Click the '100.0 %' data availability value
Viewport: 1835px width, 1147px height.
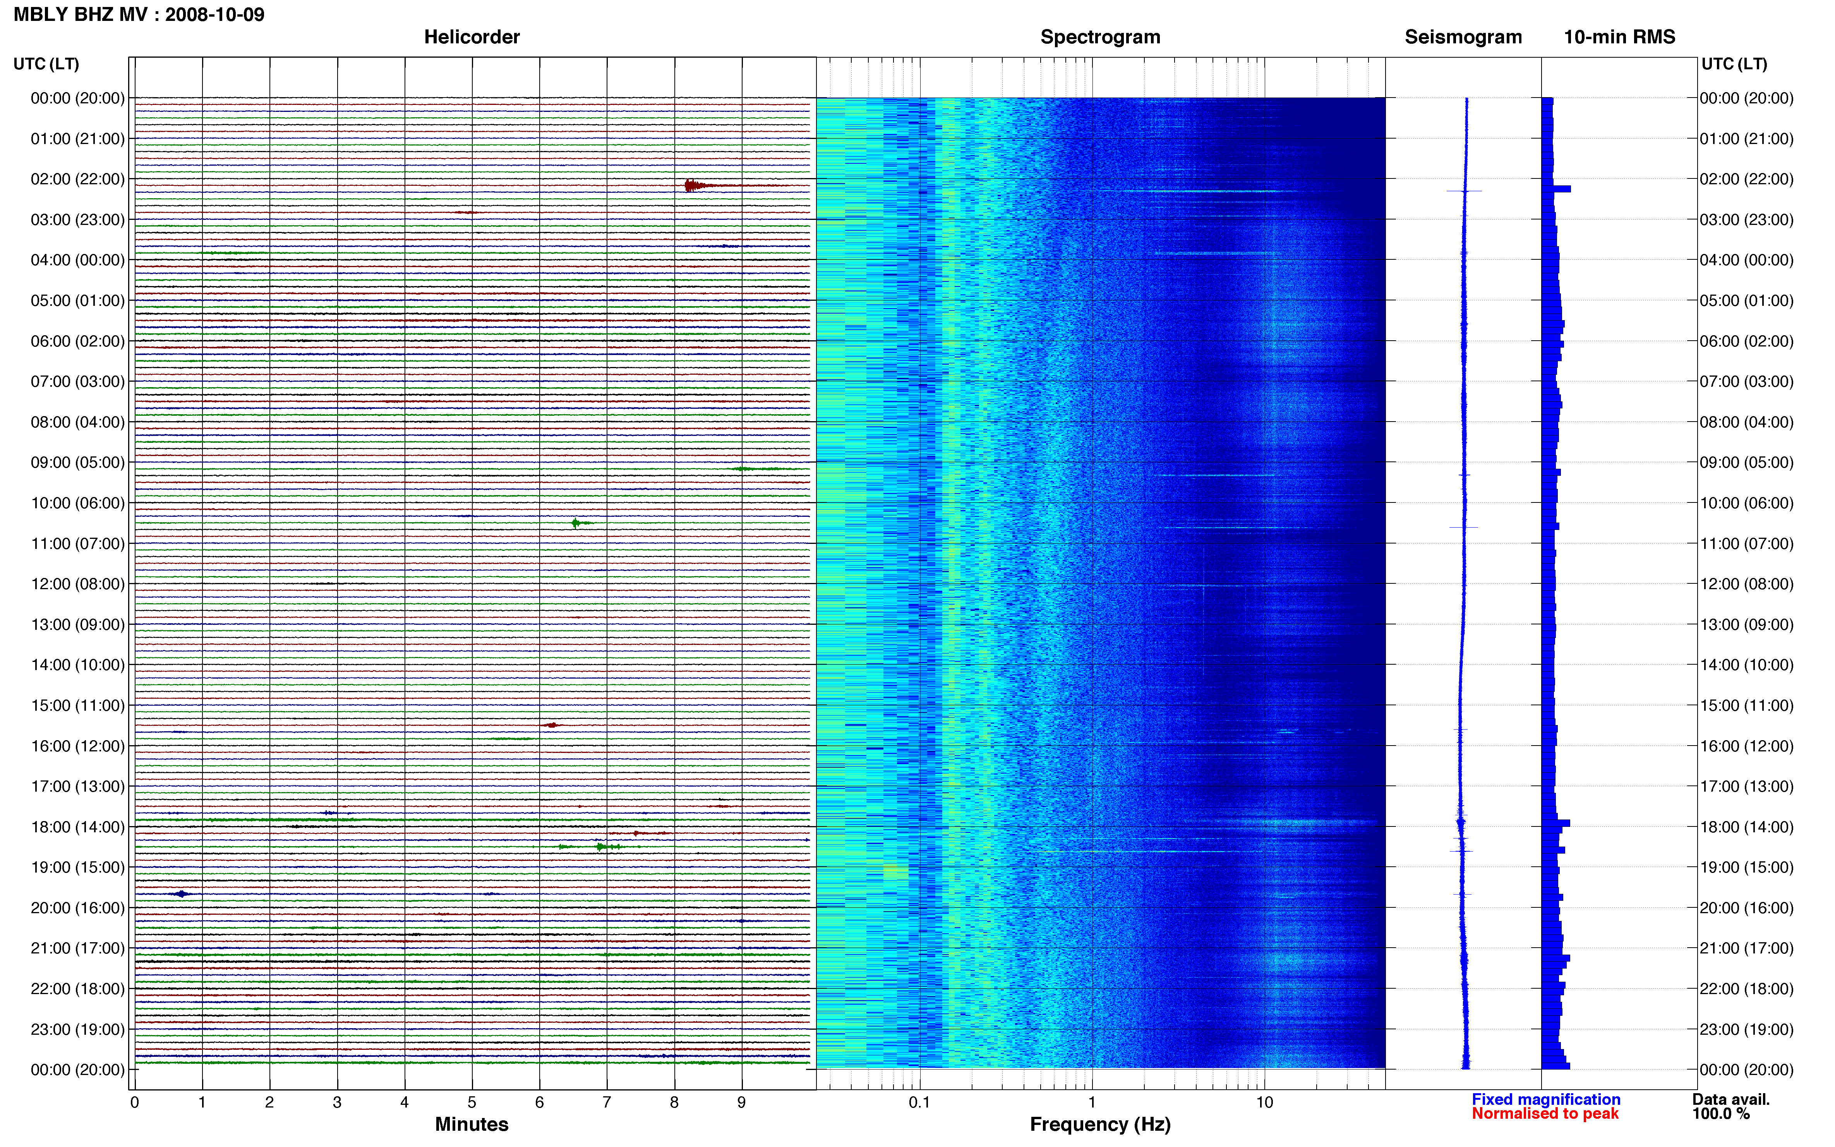point(1721,1114)
